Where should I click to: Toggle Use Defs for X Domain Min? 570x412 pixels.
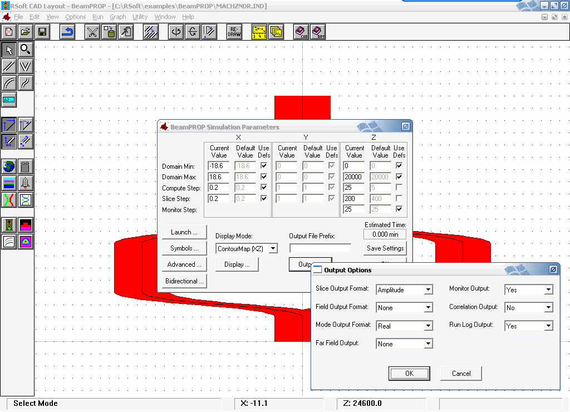(x=264, y=166)
